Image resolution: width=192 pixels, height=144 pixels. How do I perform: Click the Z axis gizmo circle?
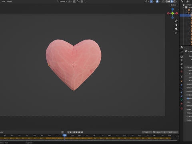tap(172, 9)
